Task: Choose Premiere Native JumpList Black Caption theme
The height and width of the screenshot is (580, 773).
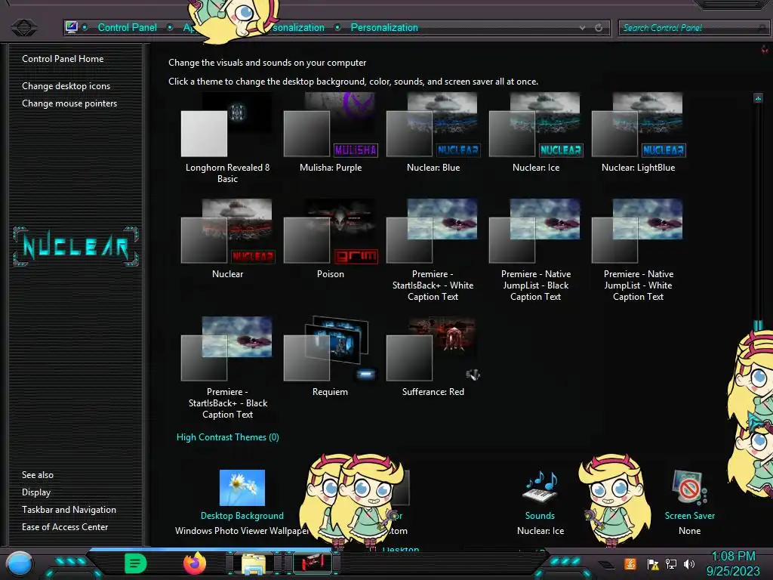Action: [536, 251]
